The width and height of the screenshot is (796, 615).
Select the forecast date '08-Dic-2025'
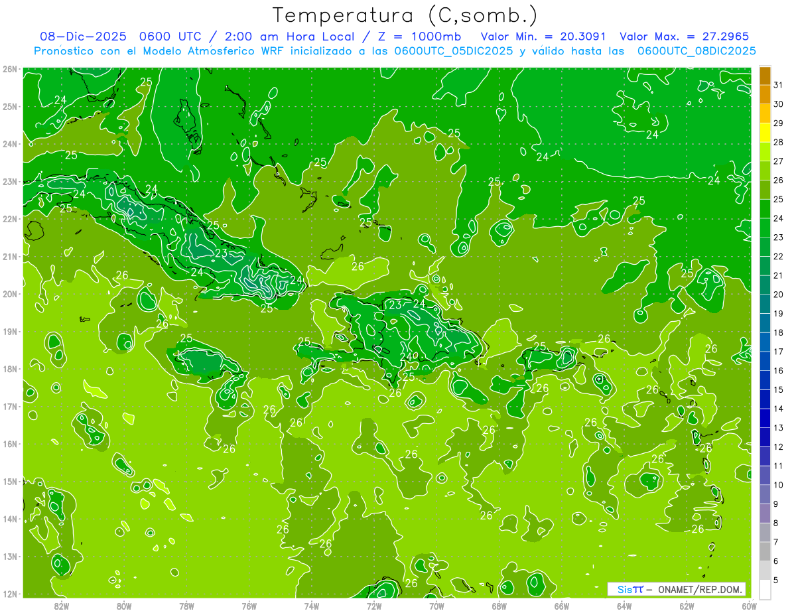coord(84,36)
